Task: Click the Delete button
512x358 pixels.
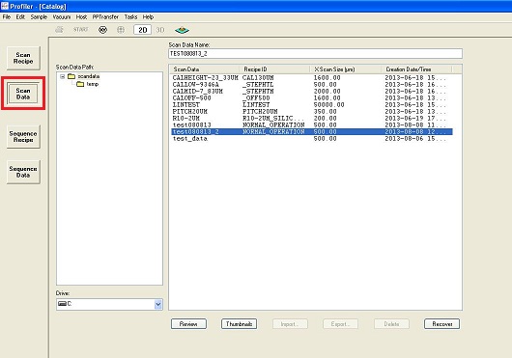Action: [391, 324]
